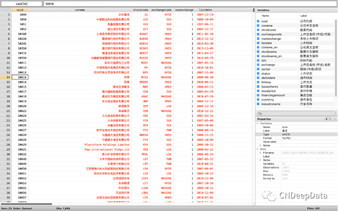Collapse the Data section in Properties
The image size is (338, 211).
click(x=258, y=149)
